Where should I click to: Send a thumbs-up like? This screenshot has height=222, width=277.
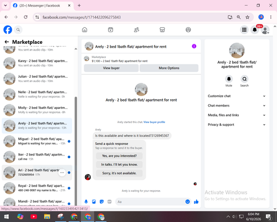click(x=196, y=201)
